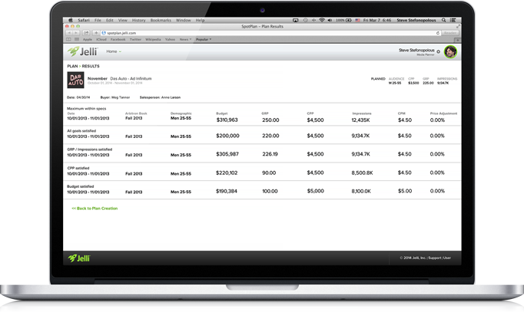Viewport: 524px width, 312px height.
Task: Select the All goals satisfied plan row
Action: pyautogui.click(x=261, y=134)
